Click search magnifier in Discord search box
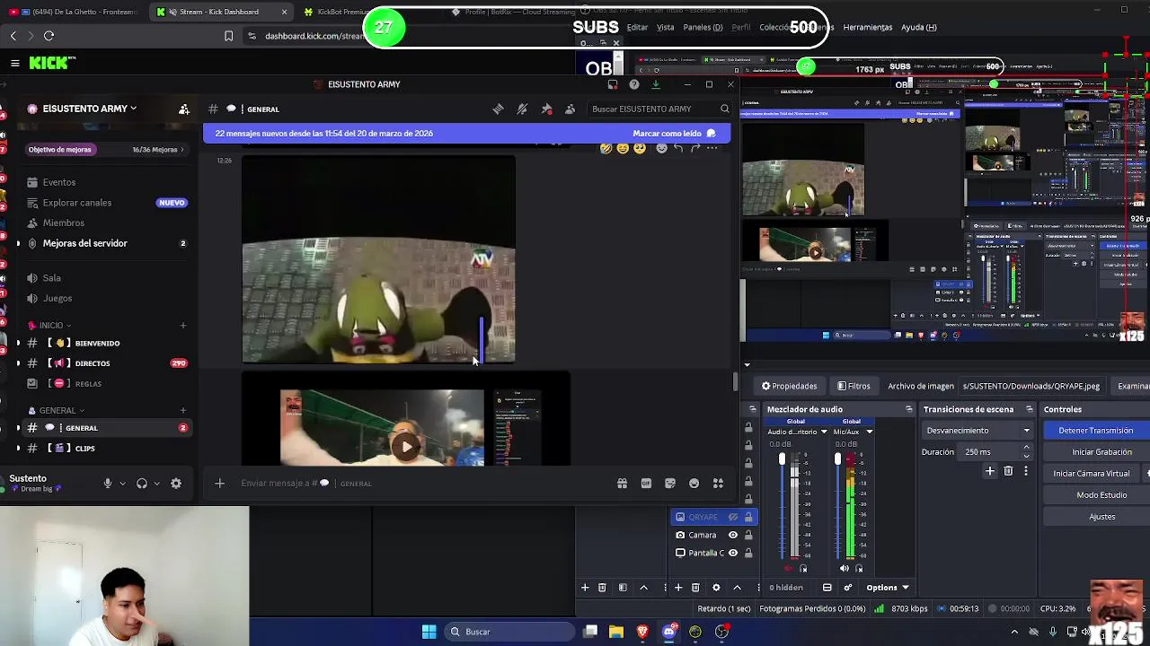 click(x=724, y=109)
